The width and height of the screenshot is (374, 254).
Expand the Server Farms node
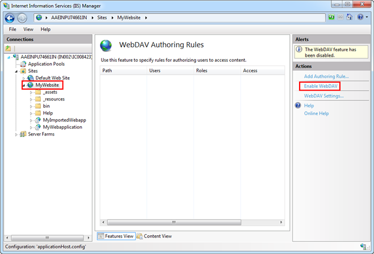(x=16, y=134)
